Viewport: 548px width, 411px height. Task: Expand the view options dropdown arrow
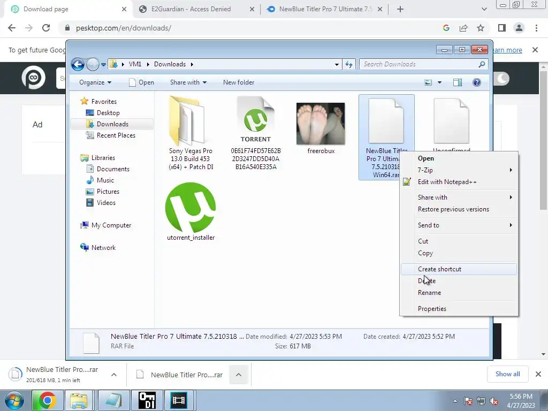pos(440,82)
